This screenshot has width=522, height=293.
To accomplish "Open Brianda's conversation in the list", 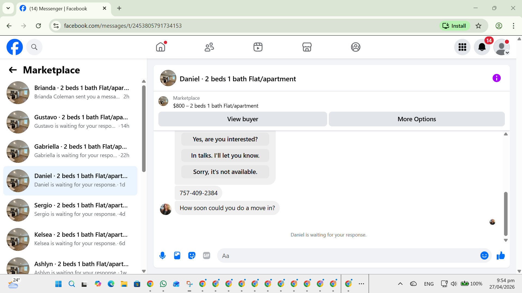I will coord(70,92).
